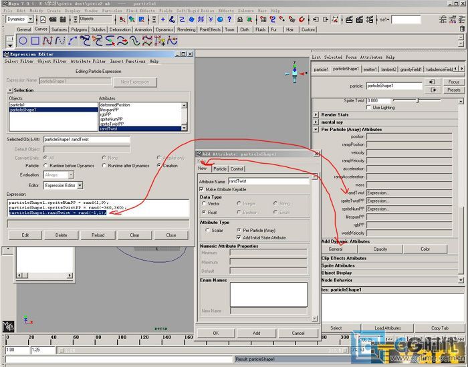Click the General button under Add Dynamic Attributes
Viewport: 468px width, 367px height.
click(x=336, y=249)
